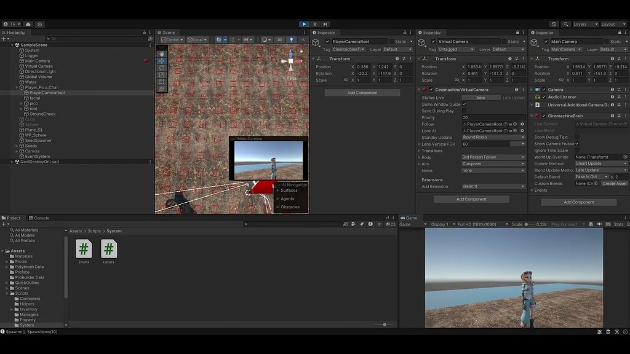
Task: Enable Show Debug Text on CinemachineBrain
Action: click(x=576, y=136)
